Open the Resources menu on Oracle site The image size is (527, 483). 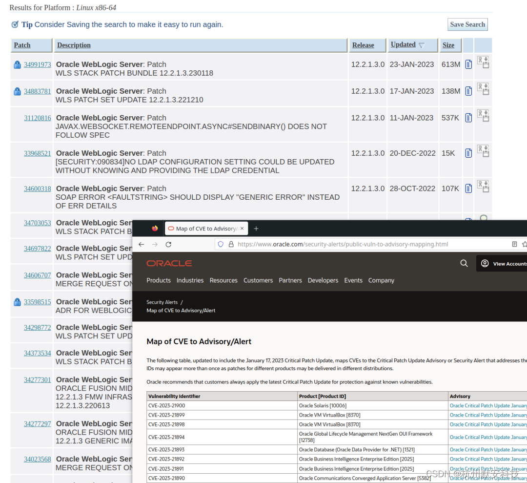coord(223,280)
